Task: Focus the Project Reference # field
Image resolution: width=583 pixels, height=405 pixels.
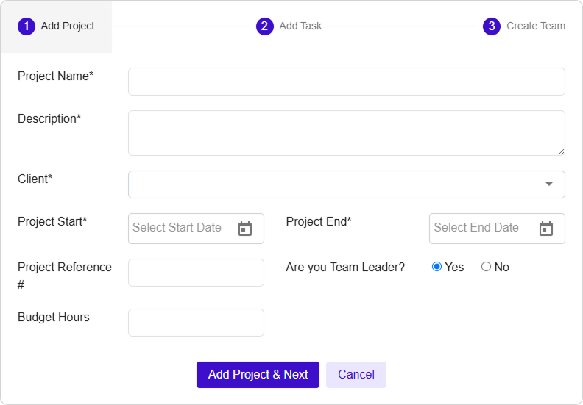Action: click(x=196, y=273)
